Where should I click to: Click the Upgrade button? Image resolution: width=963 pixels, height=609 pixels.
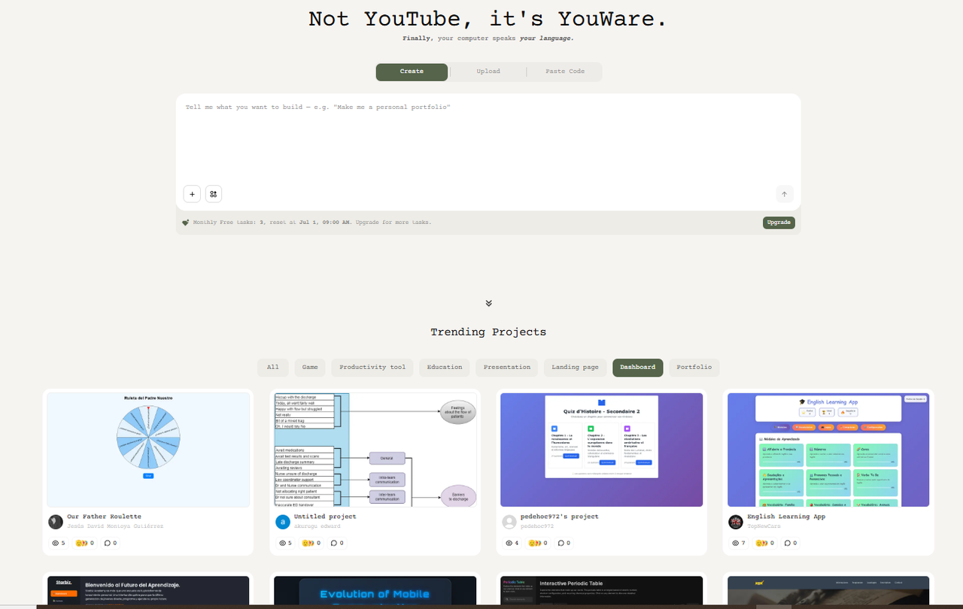coord(778,223)
